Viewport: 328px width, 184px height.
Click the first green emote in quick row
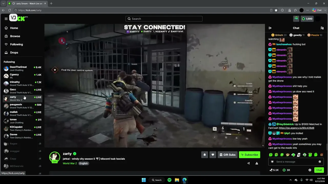point(271,155)
